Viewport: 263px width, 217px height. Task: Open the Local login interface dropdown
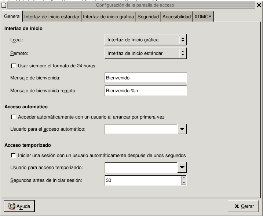click(x=145, y=40)
